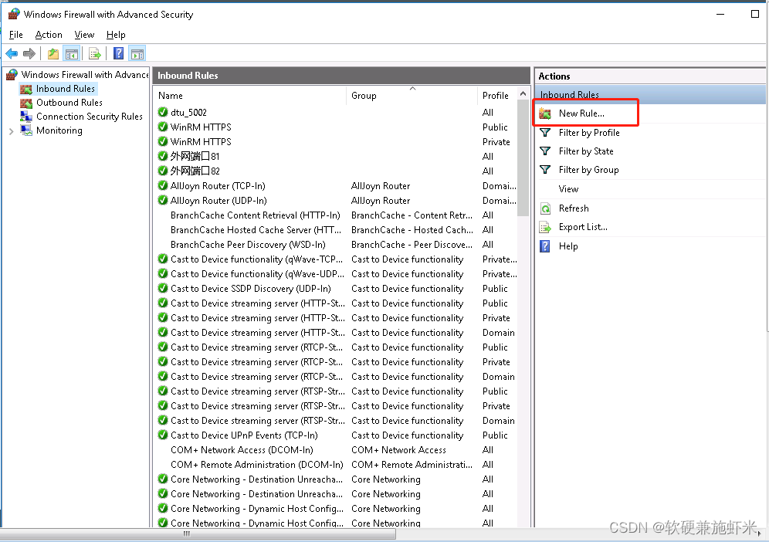Select Cast to Device functionality (qWave-TCP) rule
769x542 pixels.
tap(335, 259)
